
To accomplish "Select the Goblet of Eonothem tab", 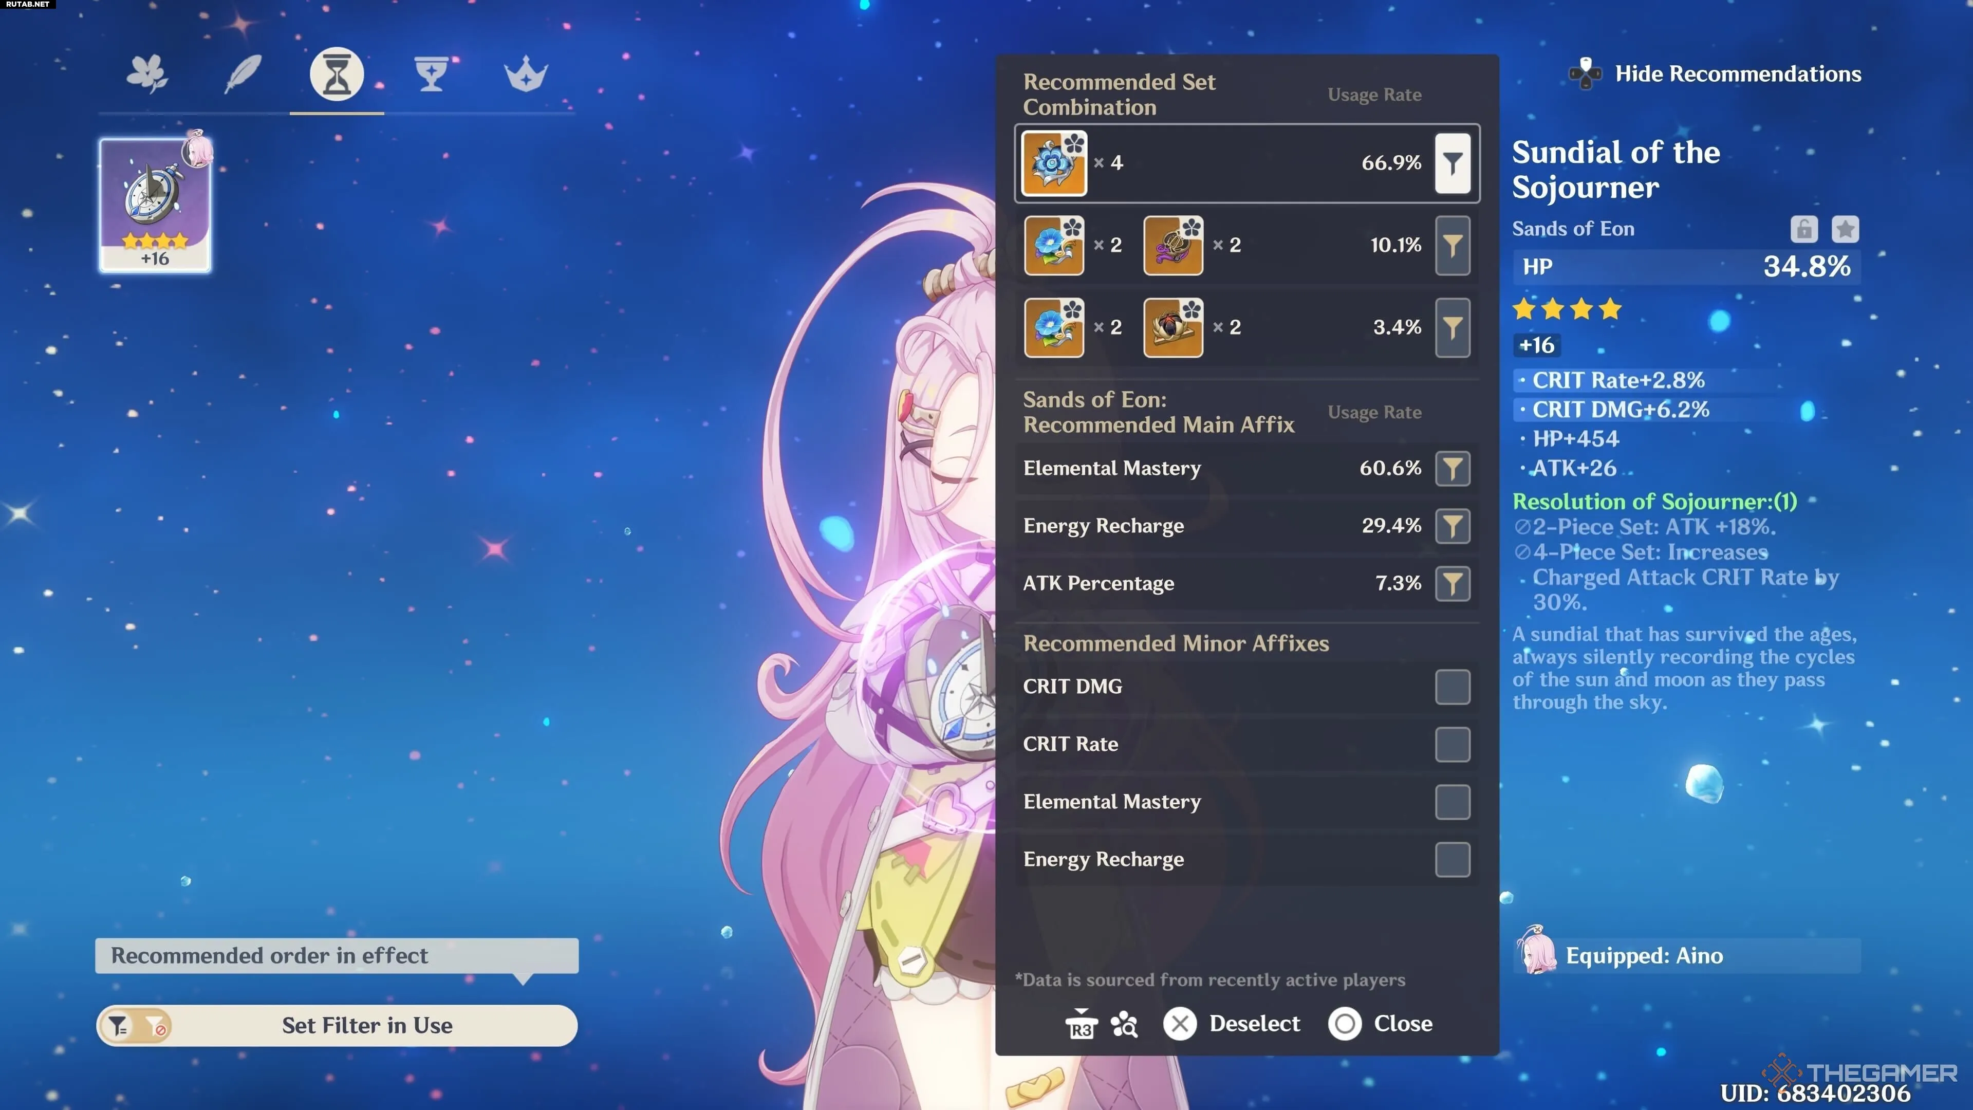I will tap(431, 75).
